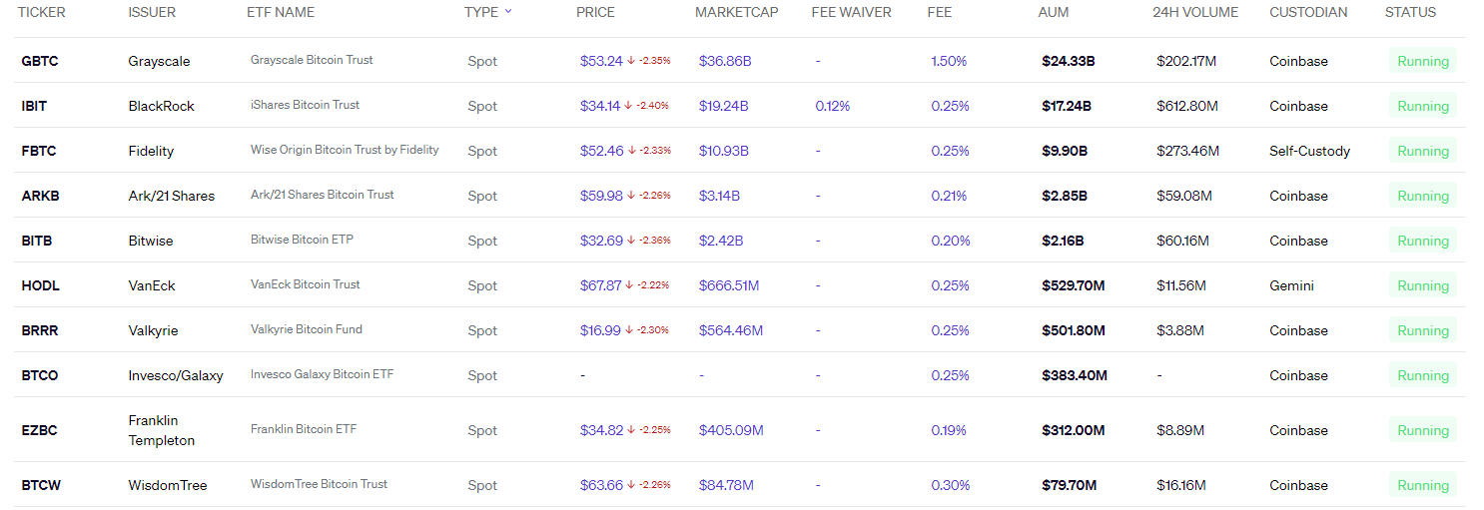Open the GBTC ticker row
The width and height of the screenshot is (1484, 510).
coord(40,61)
